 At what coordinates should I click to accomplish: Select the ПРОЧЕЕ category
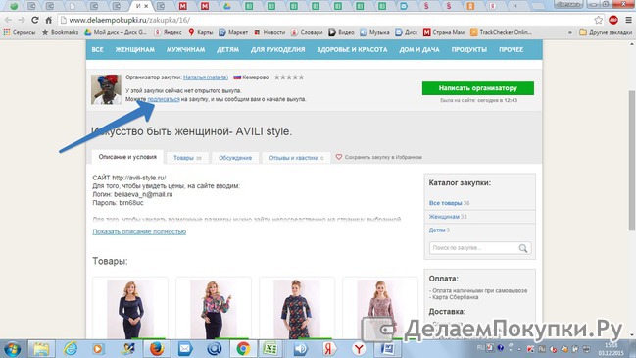click(512, 49)
